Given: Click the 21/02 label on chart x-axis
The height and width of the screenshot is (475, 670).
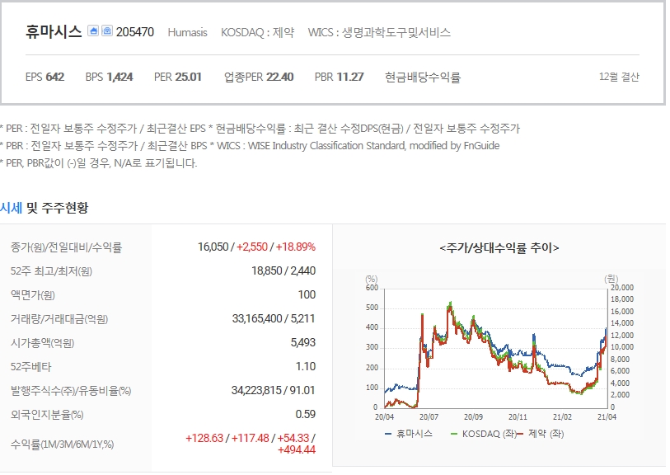Looking at the screenshot, I should [562, 416].
